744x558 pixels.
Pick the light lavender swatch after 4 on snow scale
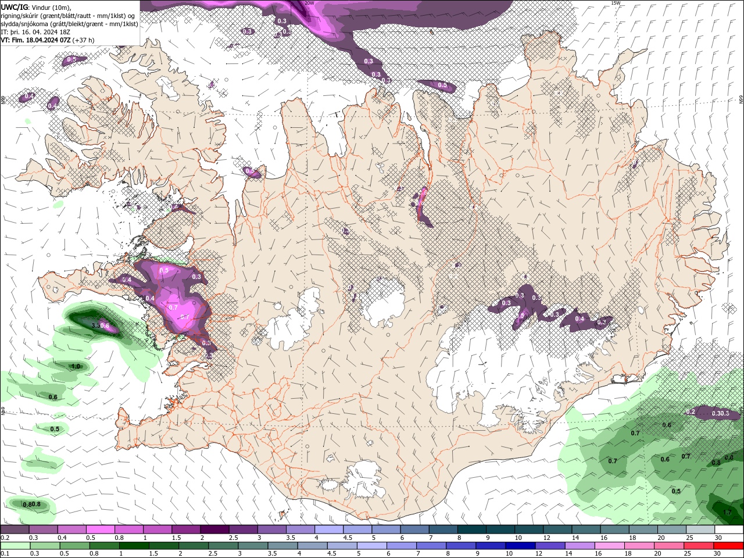pyautogui.click(x=328, y=530)
